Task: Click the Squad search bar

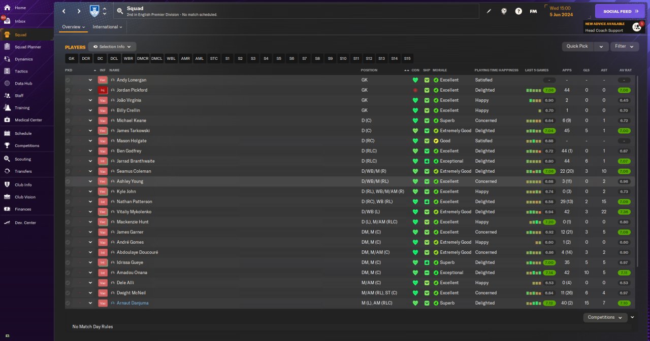Action: [x=296, y=11]
